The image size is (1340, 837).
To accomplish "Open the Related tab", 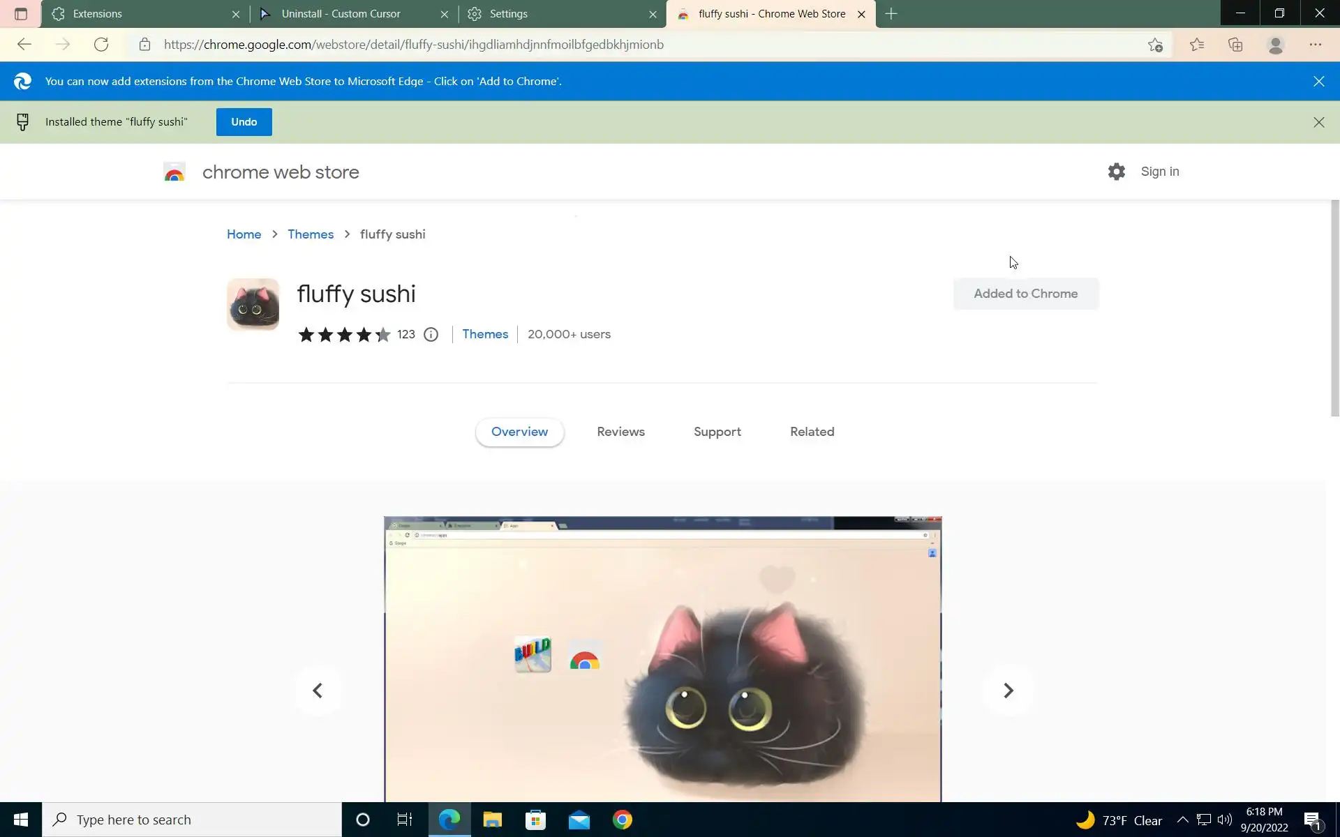I will pyautogui.click(x=812, y=432).
